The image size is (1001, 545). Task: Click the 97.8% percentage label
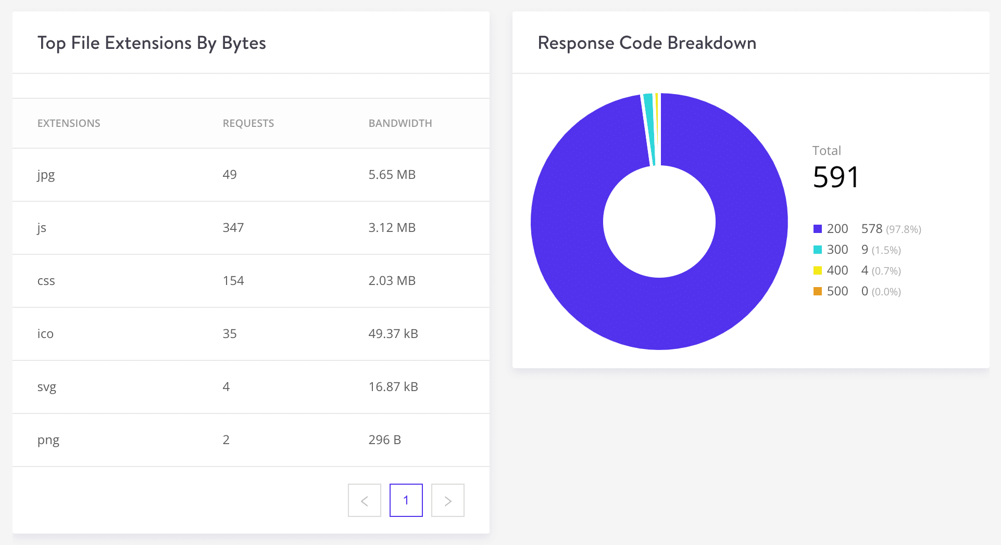click(x=903, y=229)
